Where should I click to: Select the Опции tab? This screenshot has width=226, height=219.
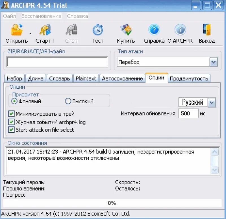(x=157, y=78)
